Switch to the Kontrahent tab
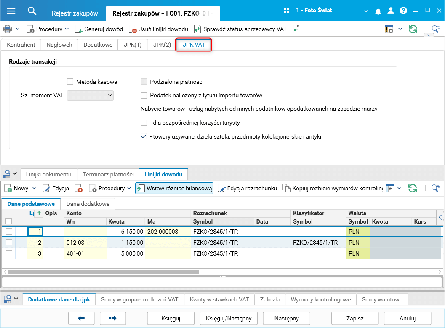The image size is (445, 328). [x=21, y=44]
